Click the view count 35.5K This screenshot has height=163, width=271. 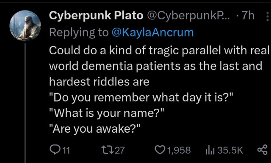coord(230,150)
